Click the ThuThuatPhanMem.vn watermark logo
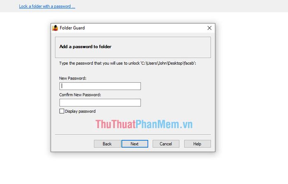 144,124
